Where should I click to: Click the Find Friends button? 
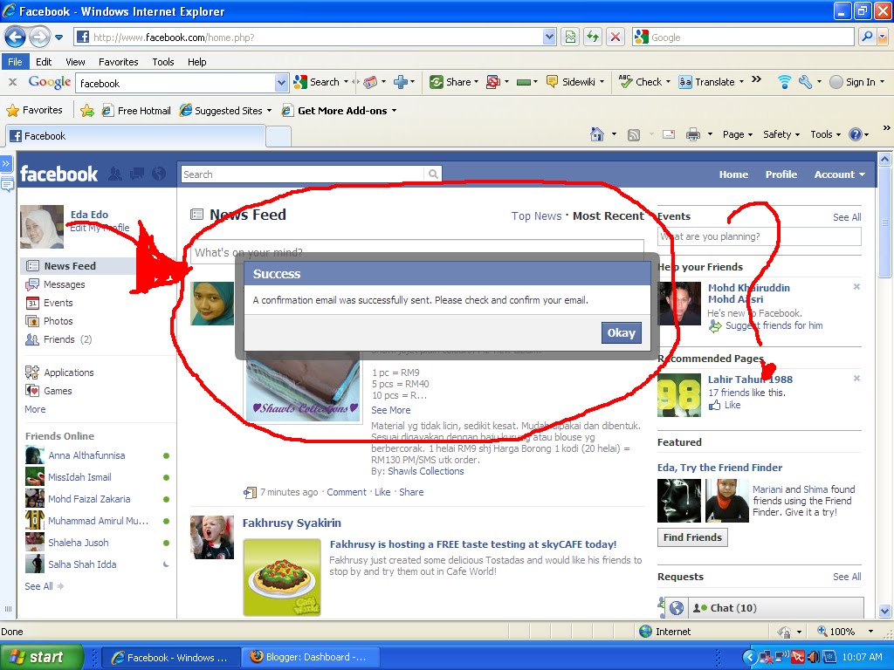[692, 537]
